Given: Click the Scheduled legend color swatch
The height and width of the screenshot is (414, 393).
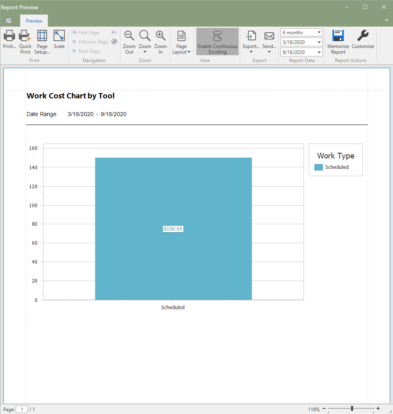Looking at the screenshot, I should tap(318, 167).
